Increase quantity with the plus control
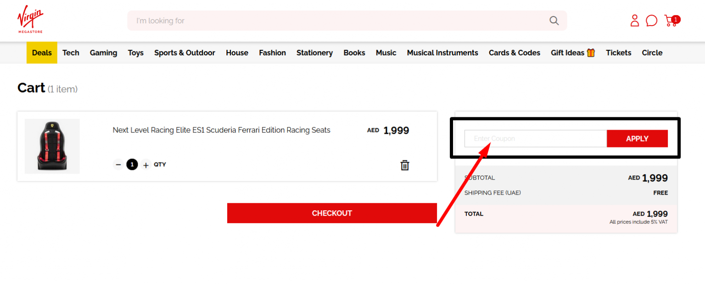Viewport: 705px width, 284px height. pos(145,164)
